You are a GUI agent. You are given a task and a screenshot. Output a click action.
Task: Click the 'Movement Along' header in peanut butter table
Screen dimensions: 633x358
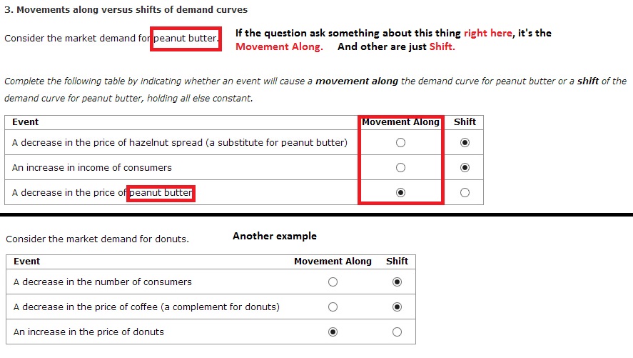400,122
